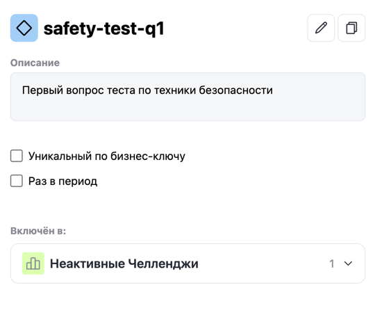The width and height of the screenshot is (382, 315).
Task: Click the copy duplicate icon
Action: (x=351, y=28)
